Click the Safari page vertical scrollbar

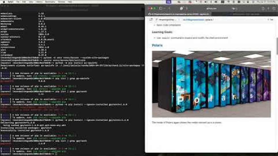pos(277,46)
